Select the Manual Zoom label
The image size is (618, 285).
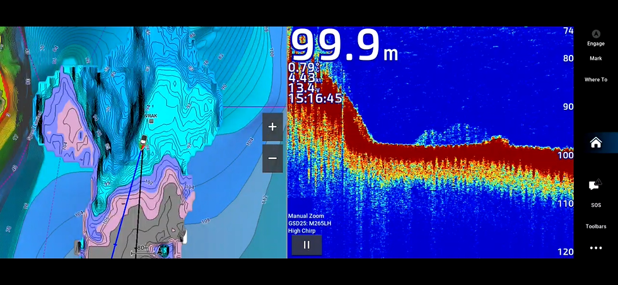pyautogui.click(x=306, y=216)
